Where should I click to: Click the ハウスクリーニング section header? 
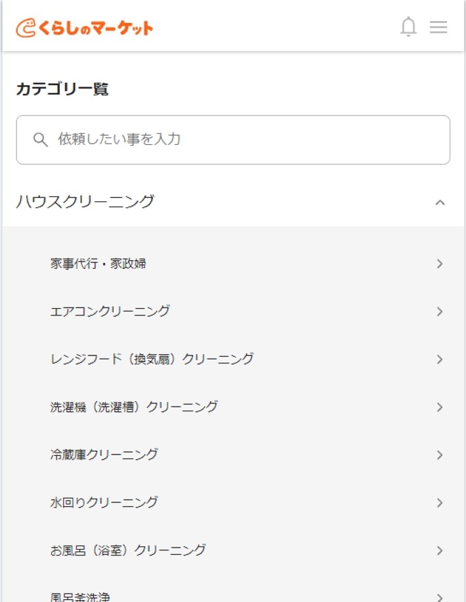[85, 202]
